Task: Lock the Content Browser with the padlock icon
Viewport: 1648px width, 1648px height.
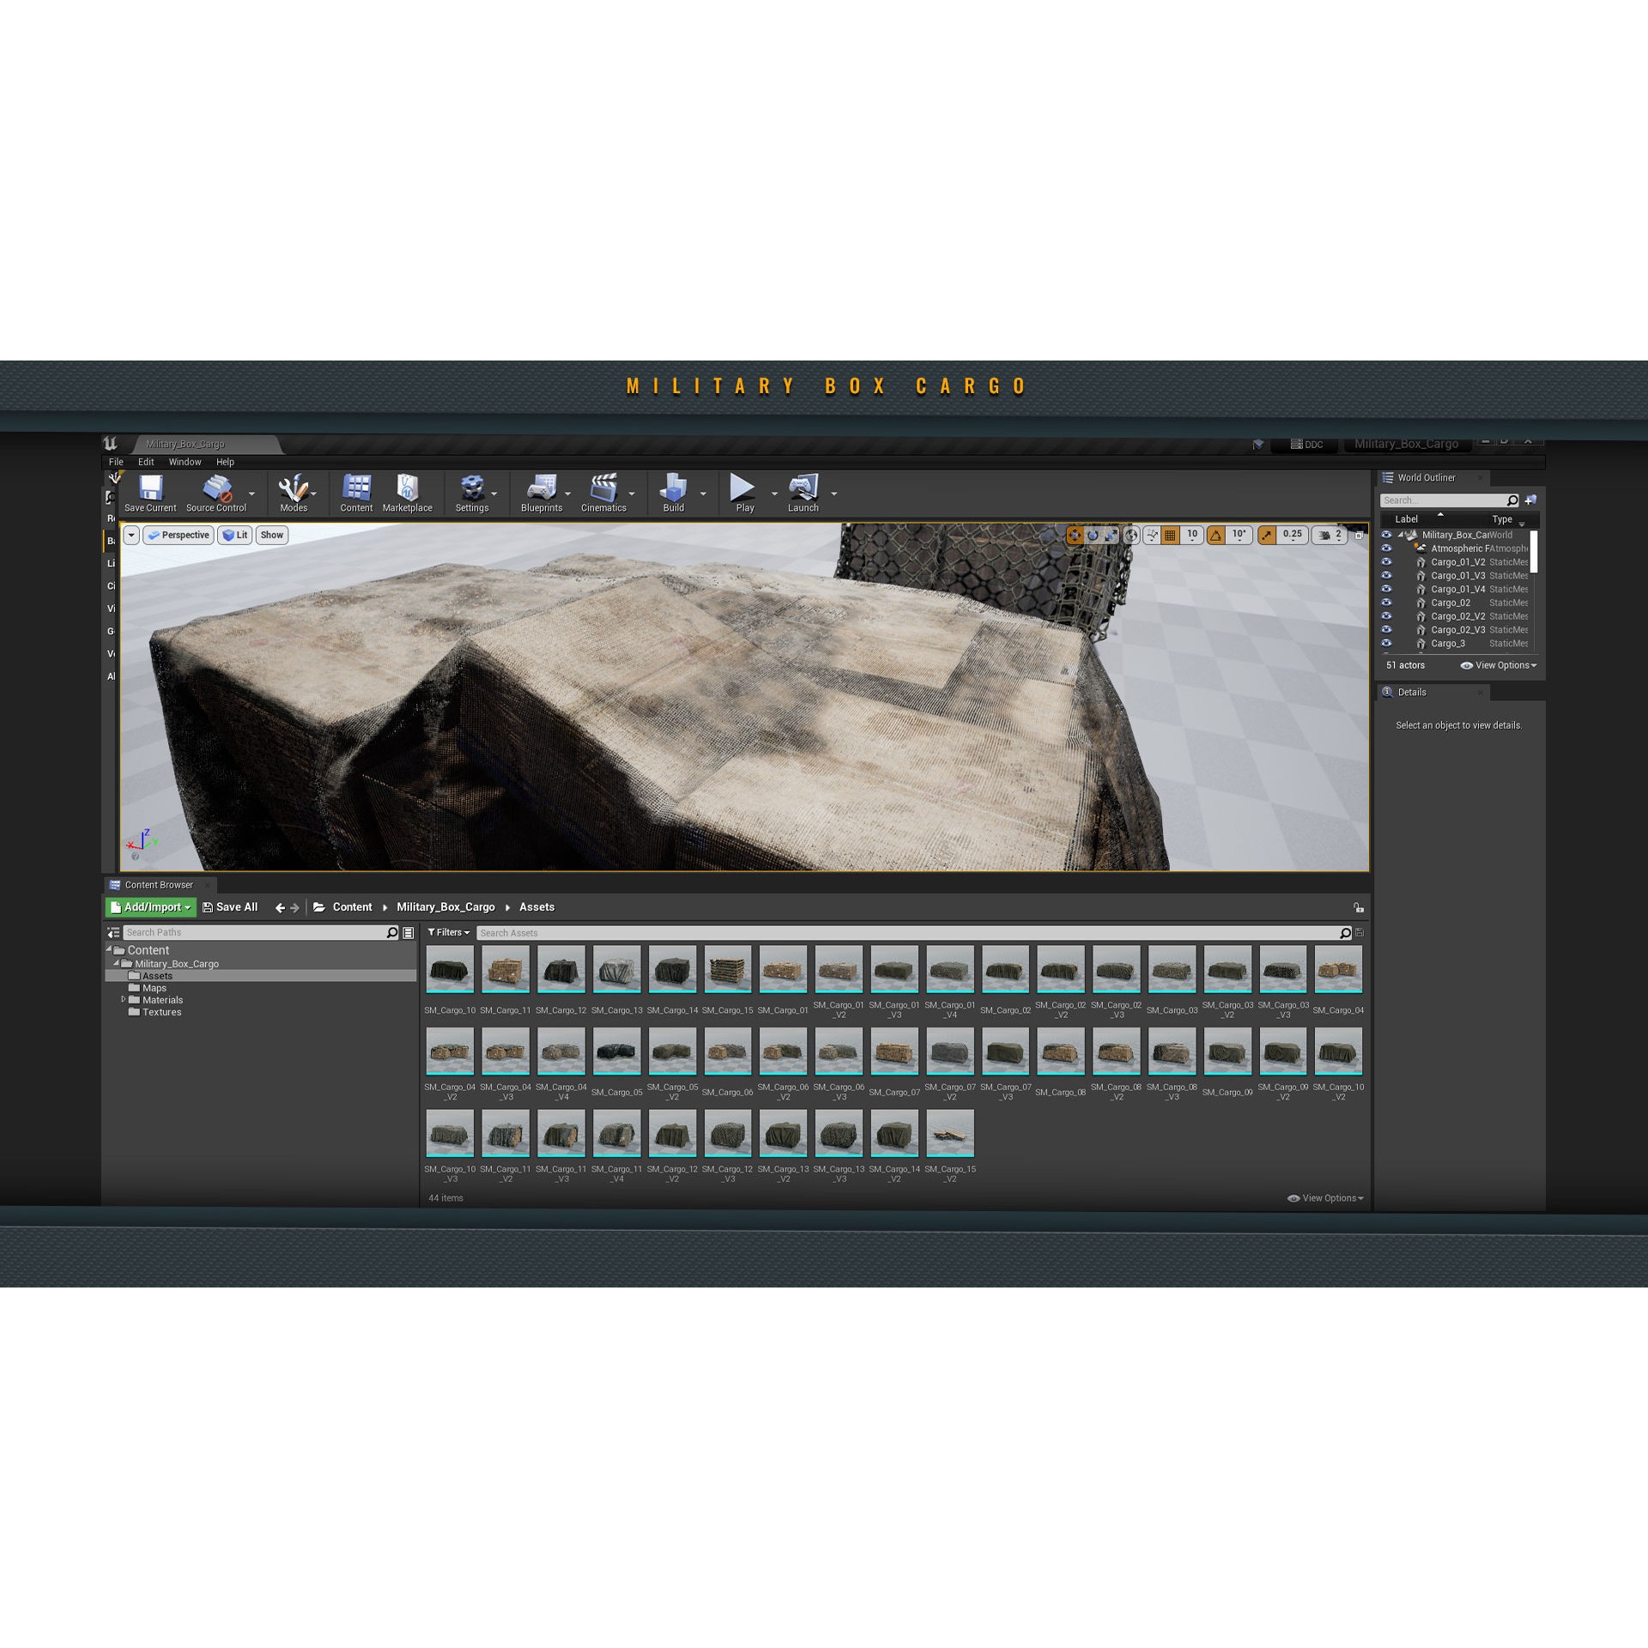Action: point(1359,907)
